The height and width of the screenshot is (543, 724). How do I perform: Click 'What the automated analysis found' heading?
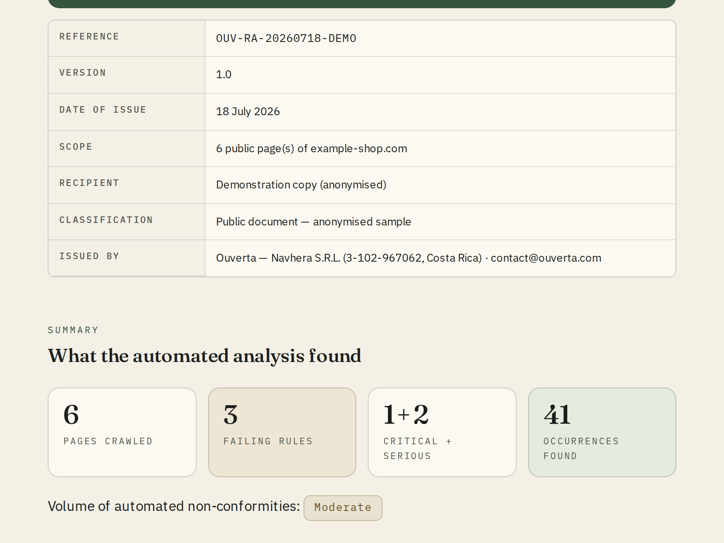[x=204, y=356]
